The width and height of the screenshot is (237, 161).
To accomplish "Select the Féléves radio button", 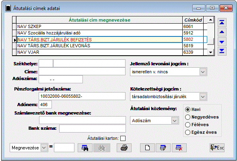I will point(188,125).
